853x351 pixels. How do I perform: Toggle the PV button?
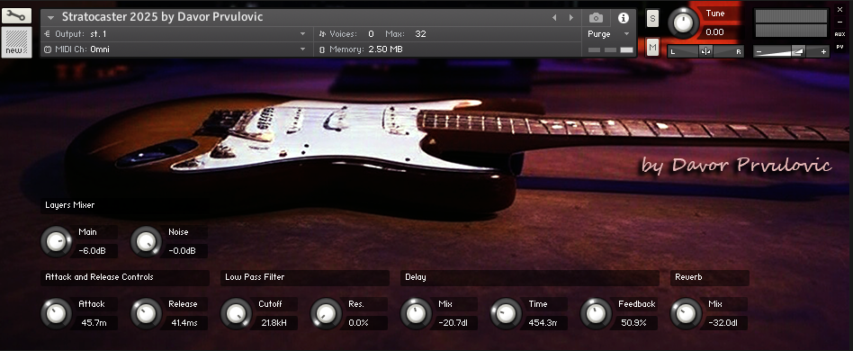pos(840,47)
